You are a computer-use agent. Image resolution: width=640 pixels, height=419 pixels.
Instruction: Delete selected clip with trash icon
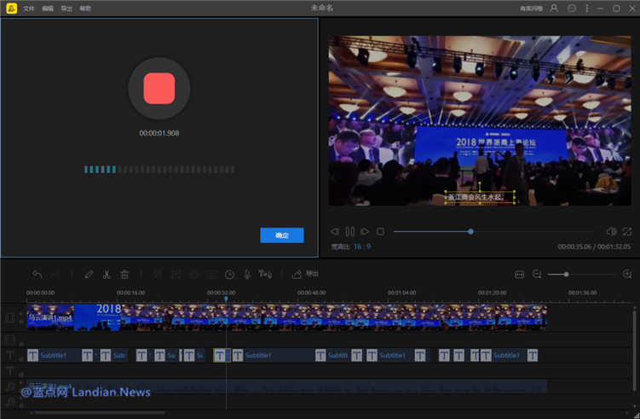click(124, 274)
